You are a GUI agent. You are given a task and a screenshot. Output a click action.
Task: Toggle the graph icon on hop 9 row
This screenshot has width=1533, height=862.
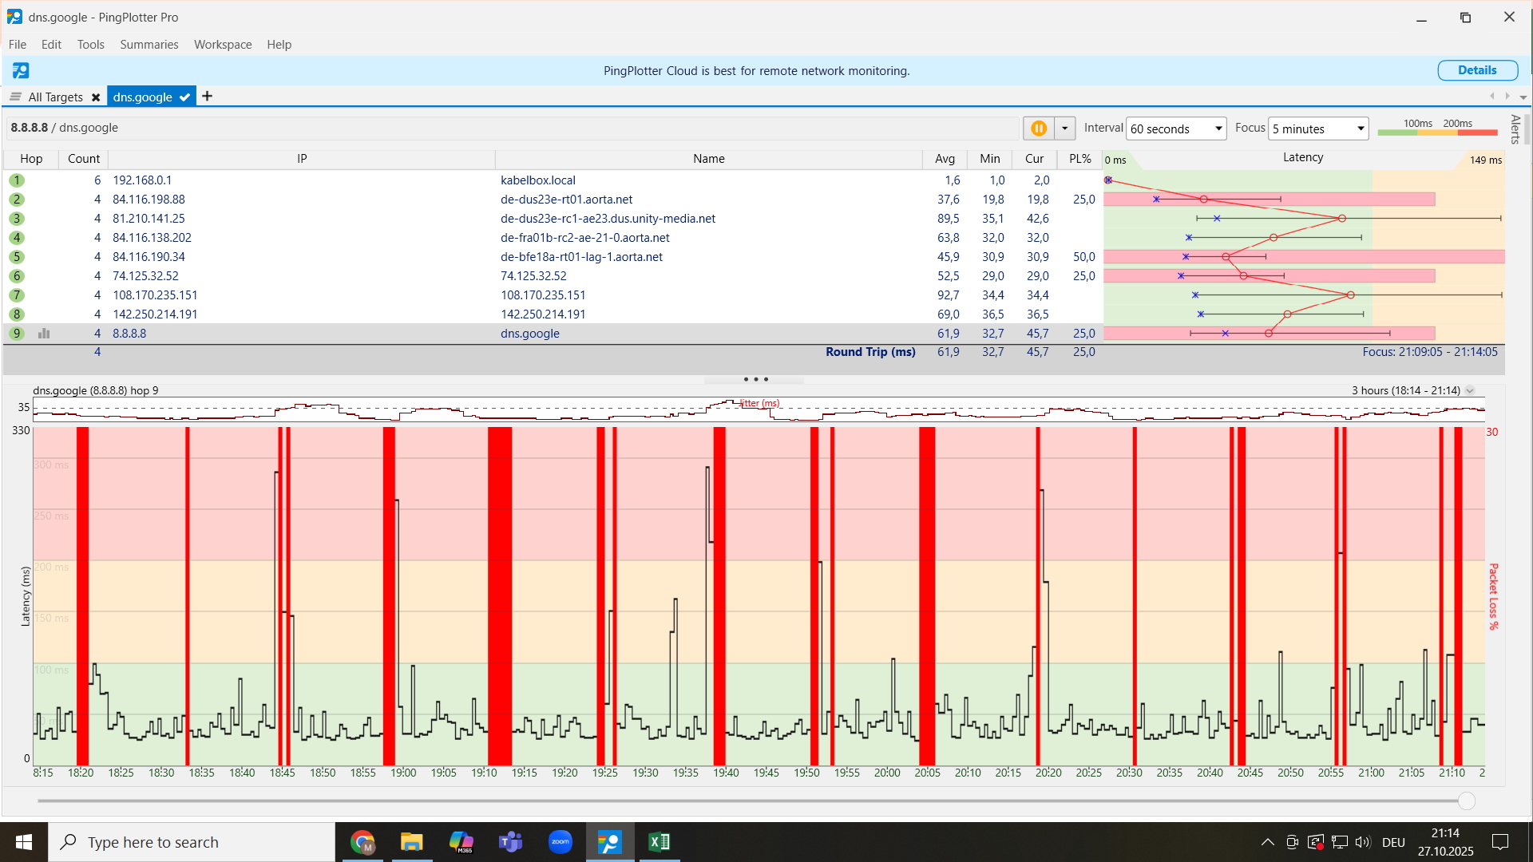44,334
